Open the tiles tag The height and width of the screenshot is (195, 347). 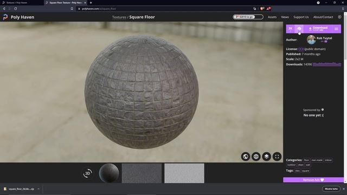297,171
